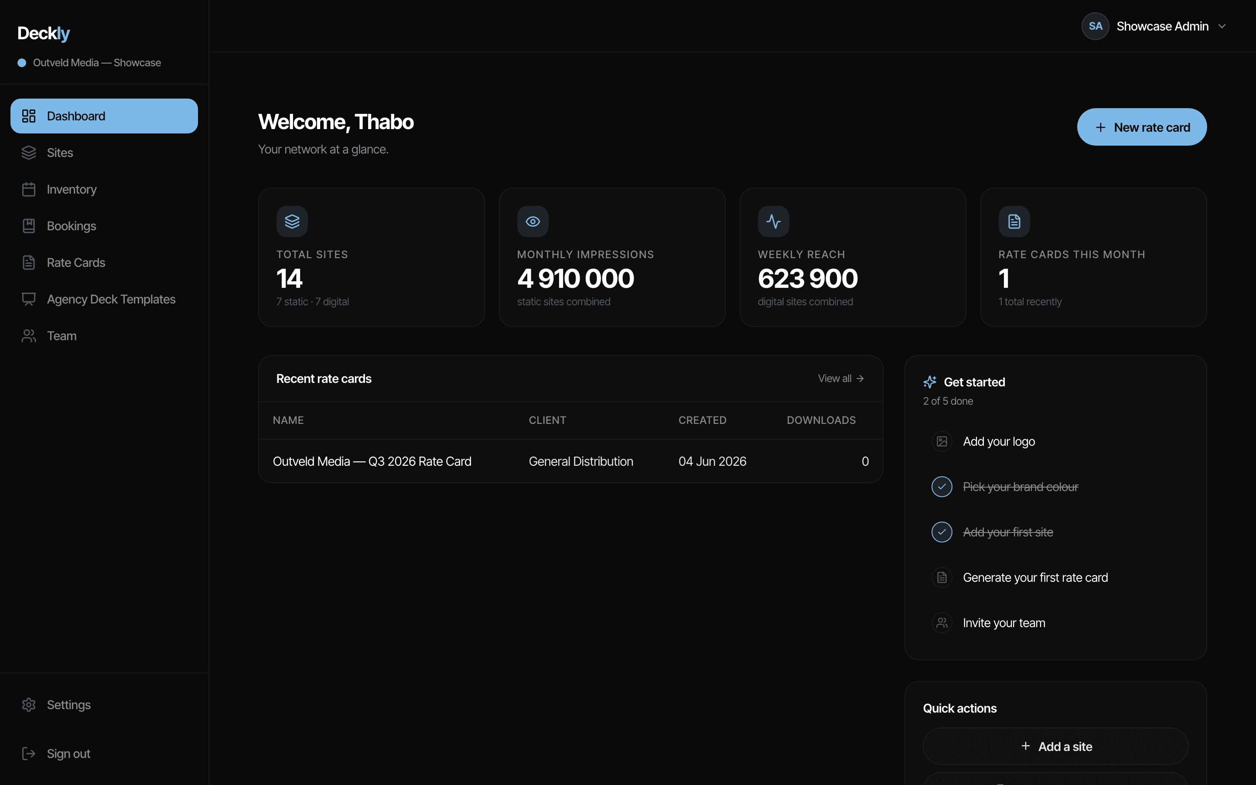Image resolution: width=1256 pixels, height=785 pixels.
Task: Click the NAME column header
Action: pos(288,420)
